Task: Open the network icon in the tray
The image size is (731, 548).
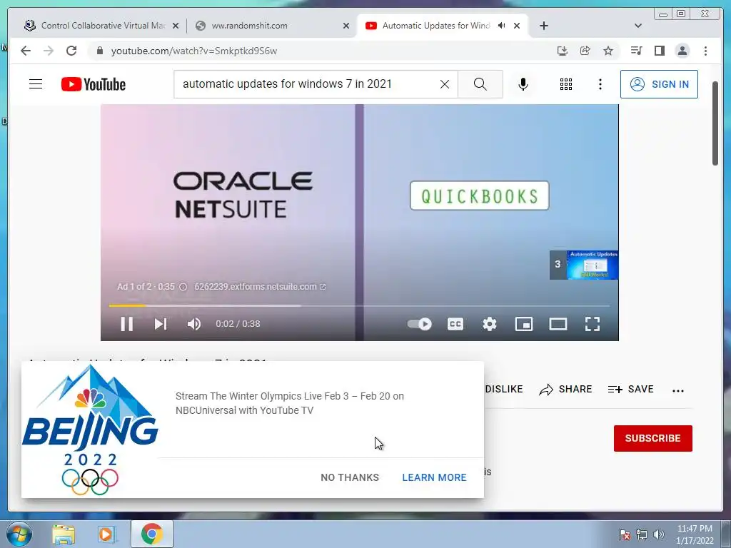Action: (x=642, y=535)
